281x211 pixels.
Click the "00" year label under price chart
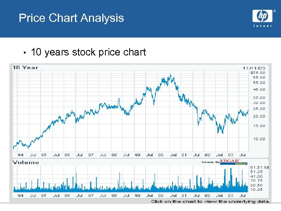[161, 155]
